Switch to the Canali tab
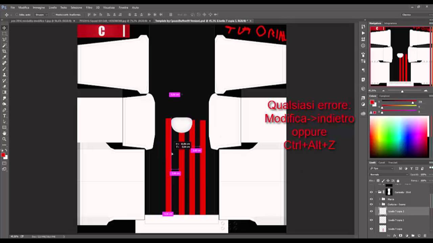The width and height of the screenshot is (433, 243). coord(382,162)
